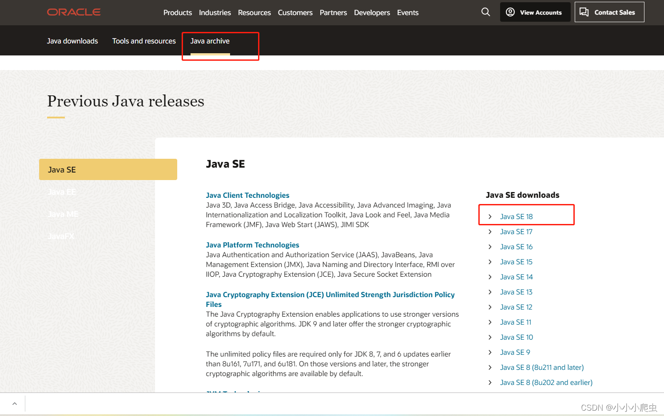
Task: Click the up caret at bottom-left bar
Action: [15, 404]
